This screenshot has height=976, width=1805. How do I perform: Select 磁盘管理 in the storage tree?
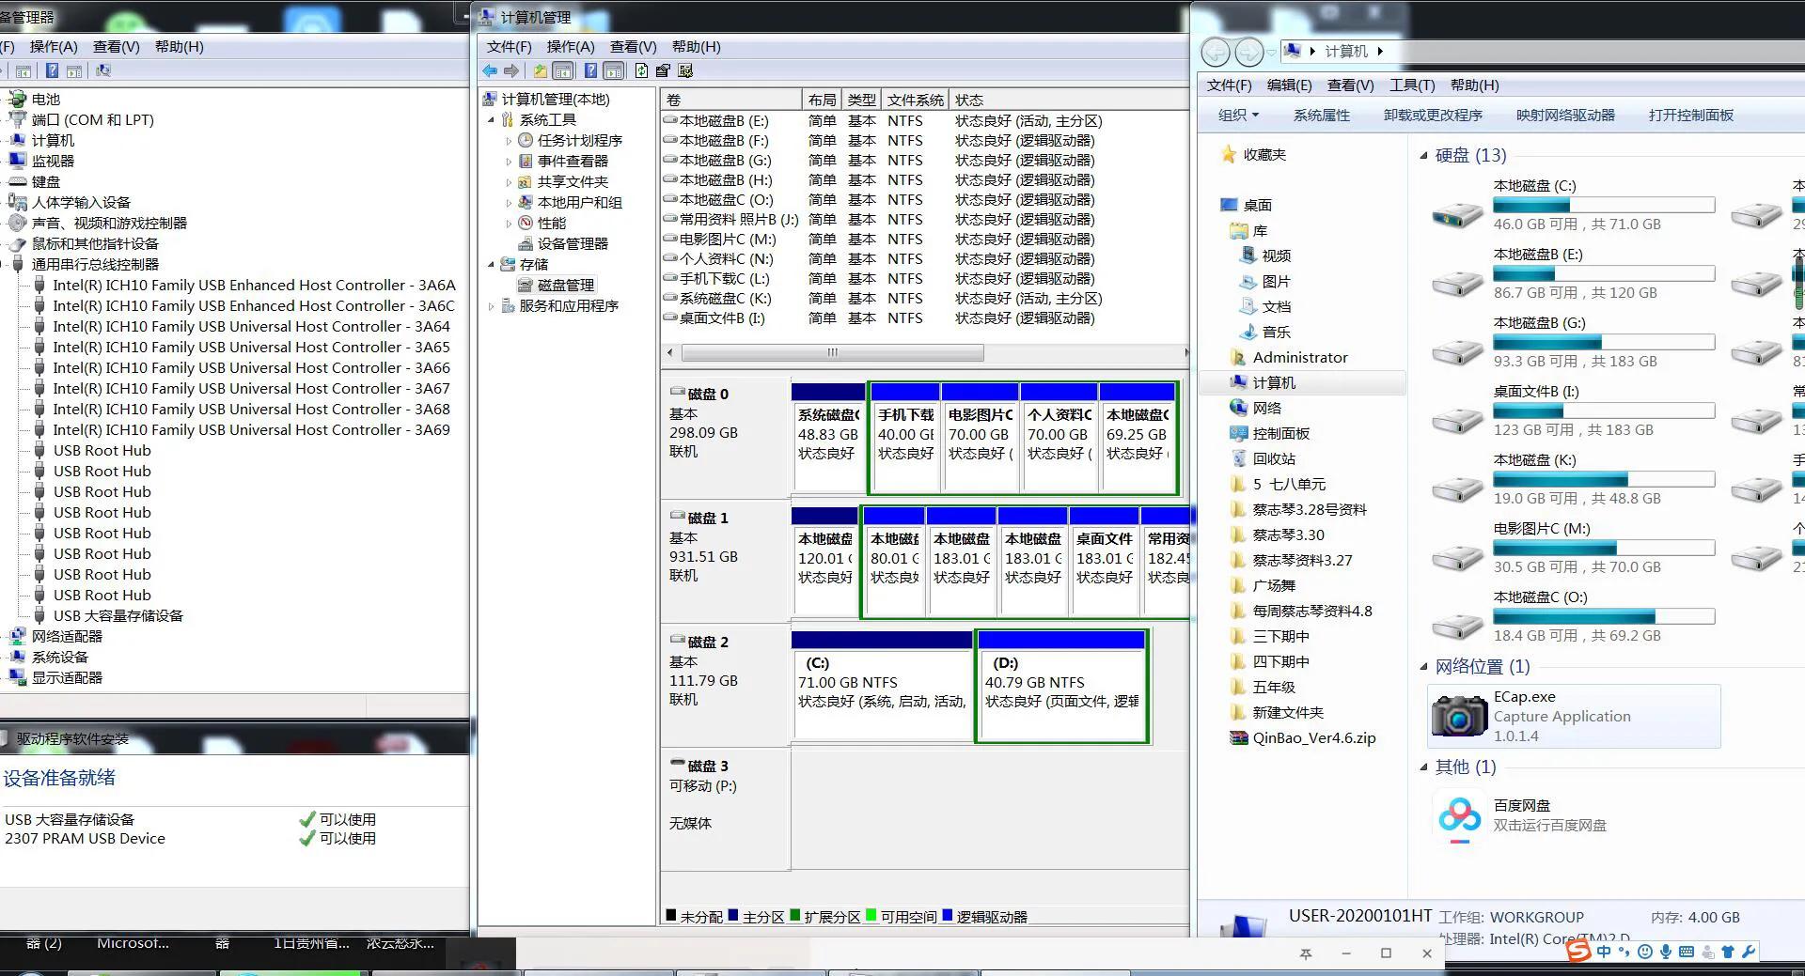click(565, 285)
